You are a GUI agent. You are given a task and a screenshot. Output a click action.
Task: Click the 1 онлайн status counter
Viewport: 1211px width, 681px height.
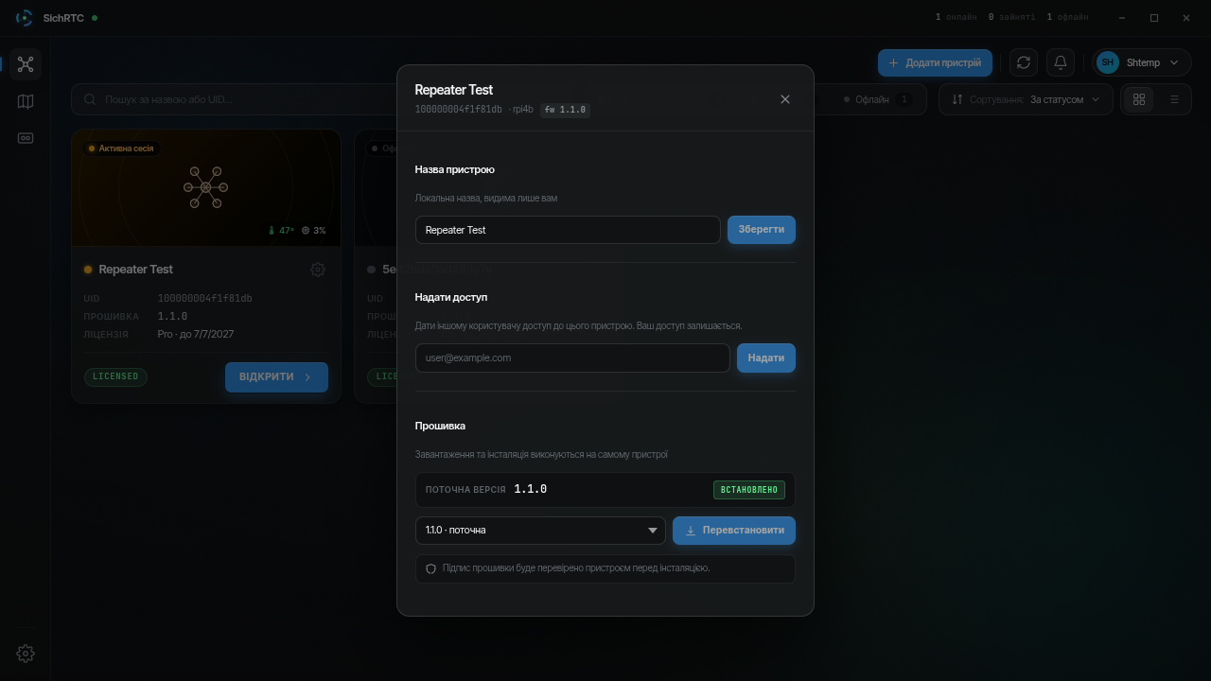tap(956, 18)
